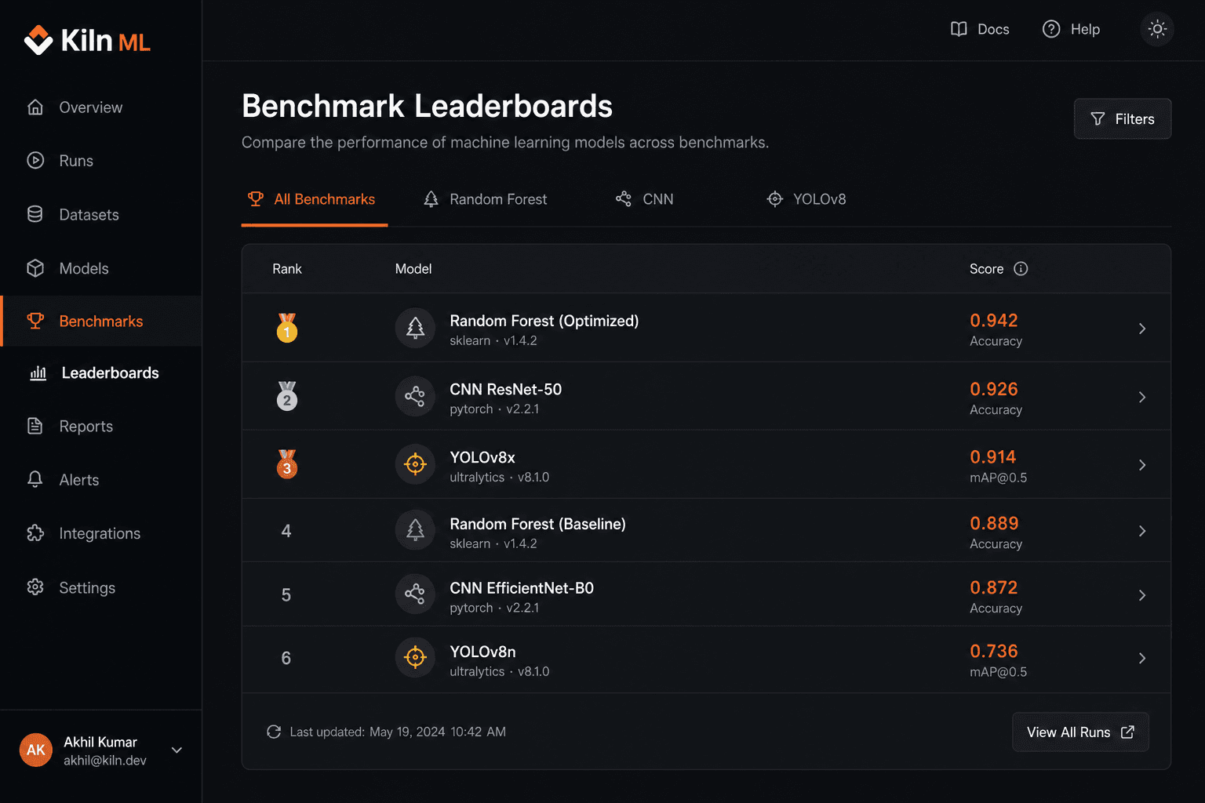This screenshot has width=1205, height=803.
Task: Go to Runs in the sidebar
Action: coord(100,161)
